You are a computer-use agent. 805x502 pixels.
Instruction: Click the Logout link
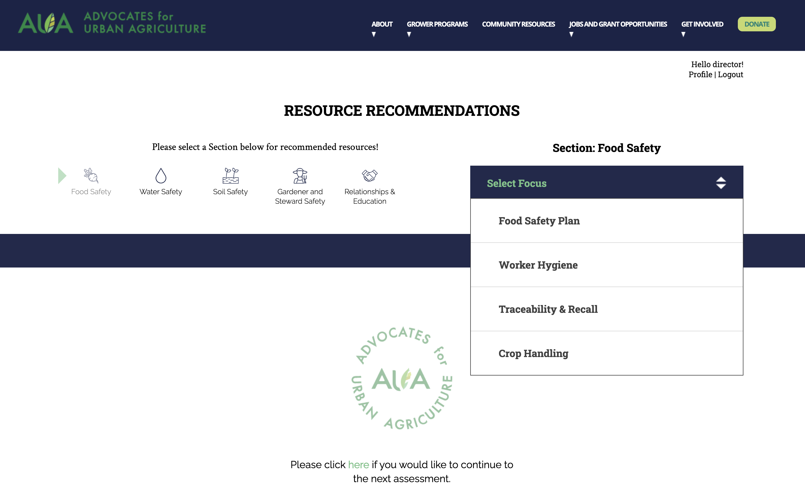click(730, 75)
